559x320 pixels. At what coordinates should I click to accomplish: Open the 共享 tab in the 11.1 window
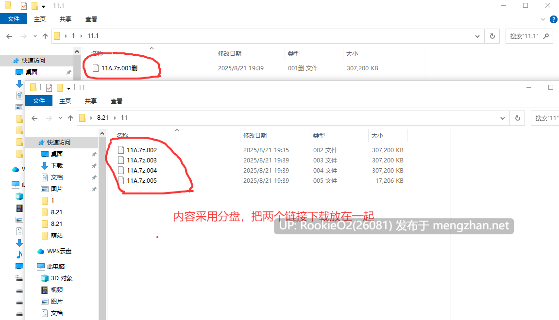(x=65, y=19)
